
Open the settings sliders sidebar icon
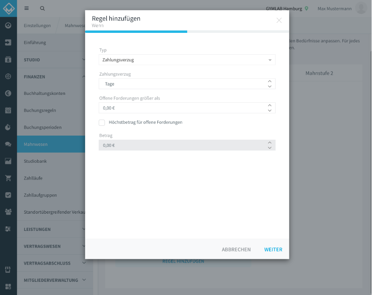8,229
